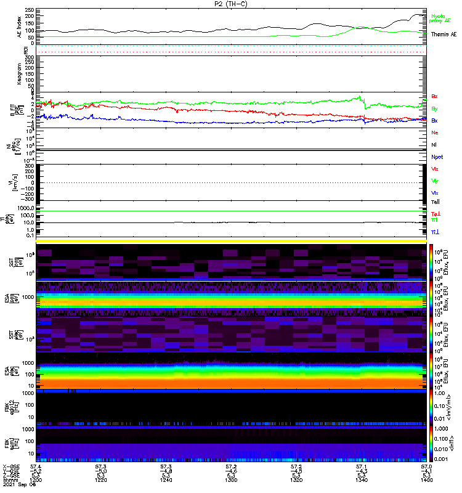Click the FBK scm1 [Hz] axis label
Screen dimensions: 462x493
[x=12, y=444]
